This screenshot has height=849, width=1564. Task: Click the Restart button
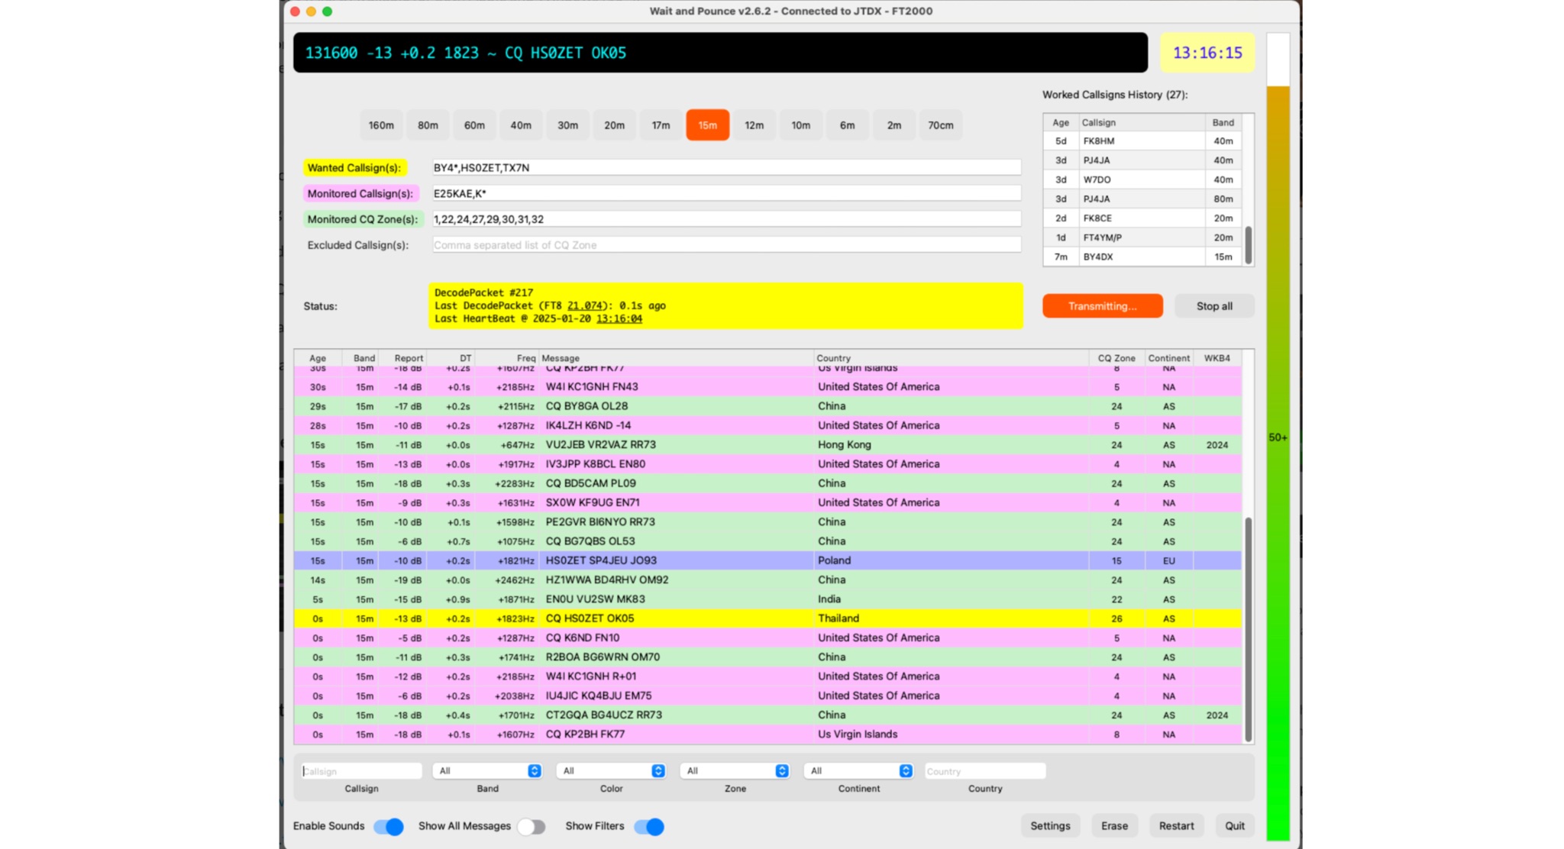(x=1176, y=826)
